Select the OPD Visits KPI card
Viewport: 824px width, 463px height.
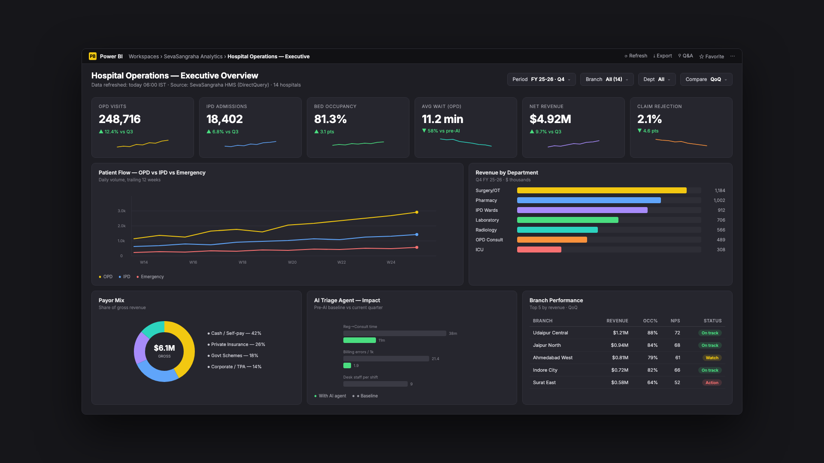142,127
